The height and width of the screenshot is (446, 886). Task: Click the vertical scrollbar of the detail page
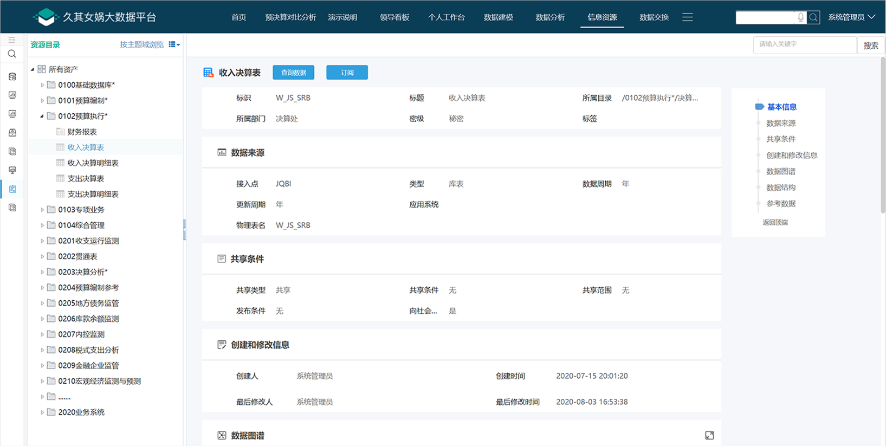(x=883, y=135)
